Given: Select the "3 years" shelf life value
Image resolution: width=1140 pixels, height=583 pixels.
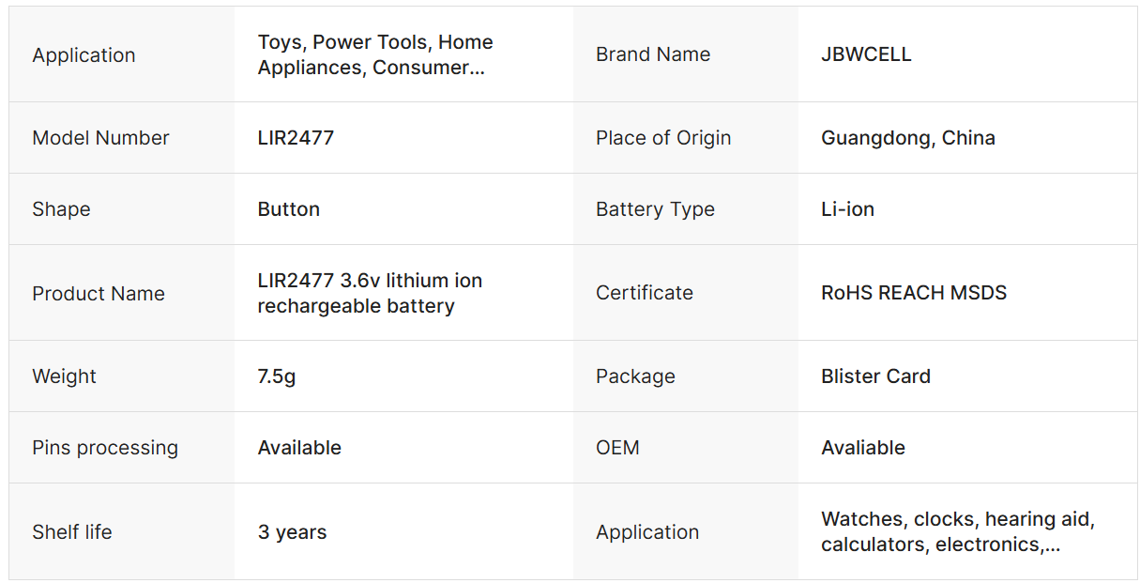Looking at the screenshot, I should [292, 532].
